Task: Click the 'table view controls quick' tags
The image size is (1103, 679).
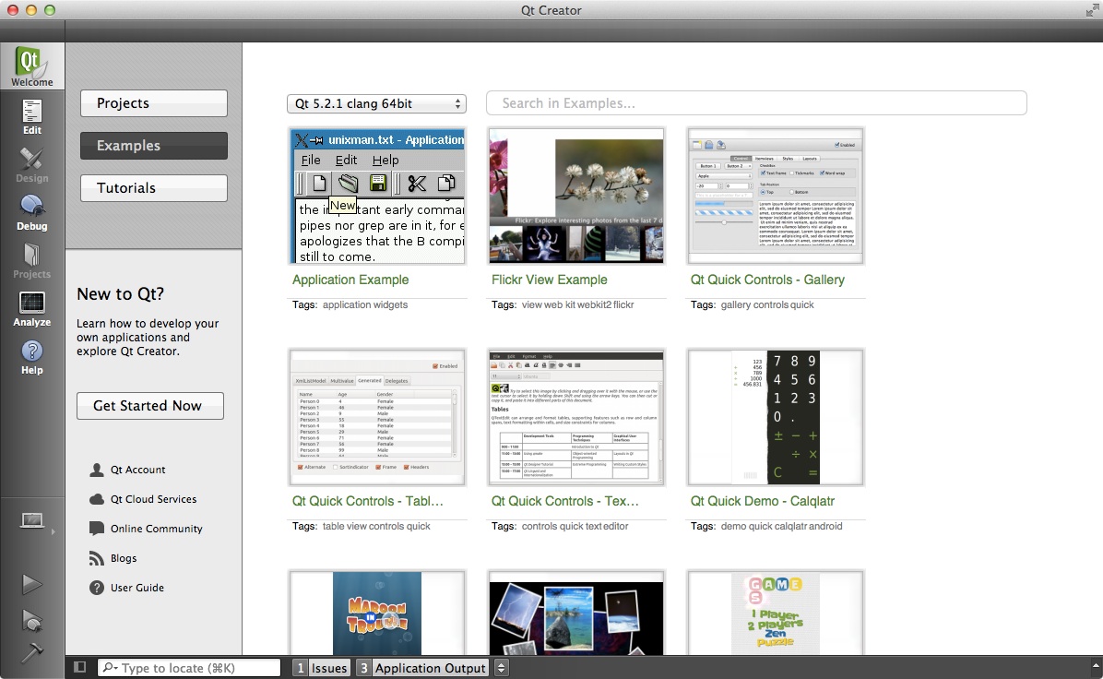Action: 376,526
